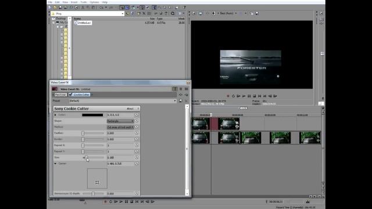The width and height of the screenshot is (372, 209).
Task: Open the Shape dropdown showing Rectangle
Action: [x=120, y=121]
